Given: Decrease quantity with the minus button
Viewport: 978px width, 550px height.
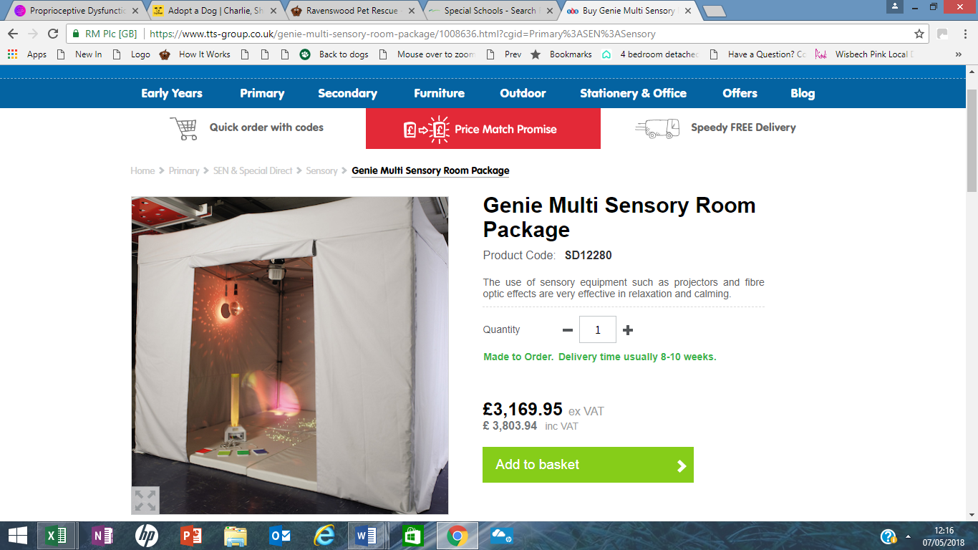Looking at the screenshot, I should [x=568, y=330].
